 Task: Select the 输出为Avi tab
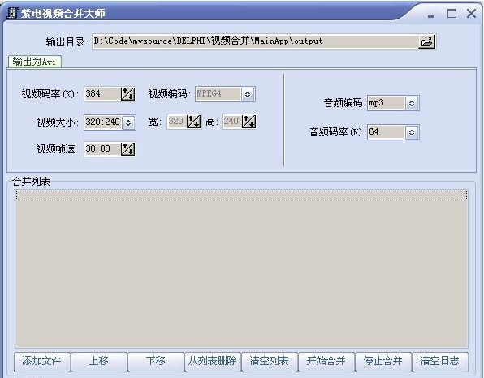tap(35, 62)
